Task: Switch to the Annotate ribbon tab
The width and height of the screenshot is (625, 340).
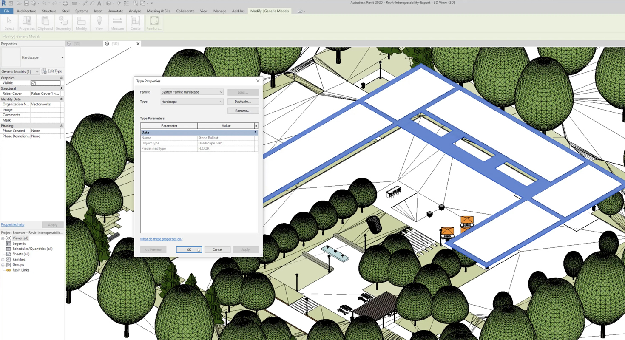Action: [x=116, y=11]
